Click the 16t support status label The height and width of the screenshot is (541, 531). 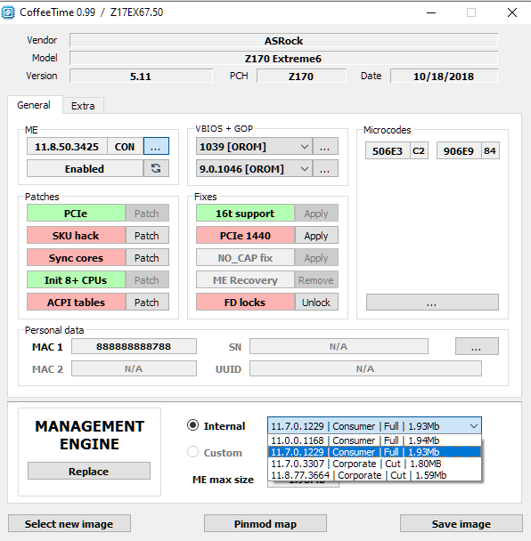point(245,213)
